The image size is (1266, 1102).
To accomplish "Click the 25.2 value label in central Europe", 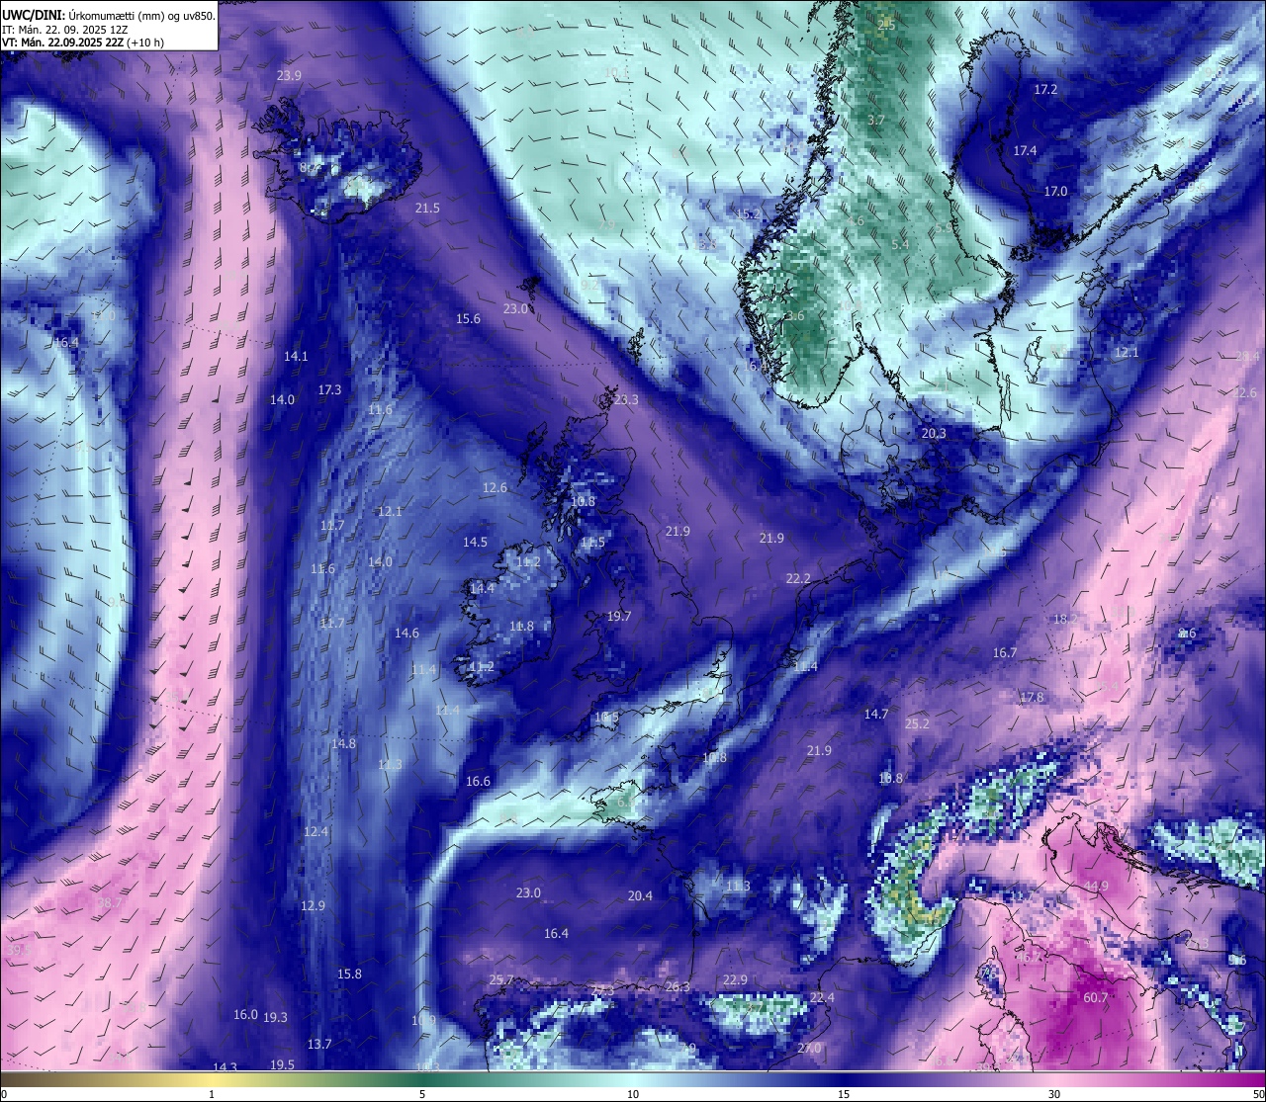I will click(917, 723).
